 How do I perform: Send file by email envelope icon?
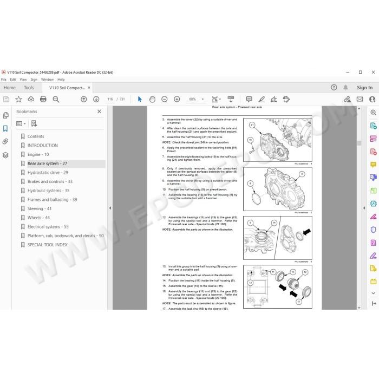coord(360,99)
